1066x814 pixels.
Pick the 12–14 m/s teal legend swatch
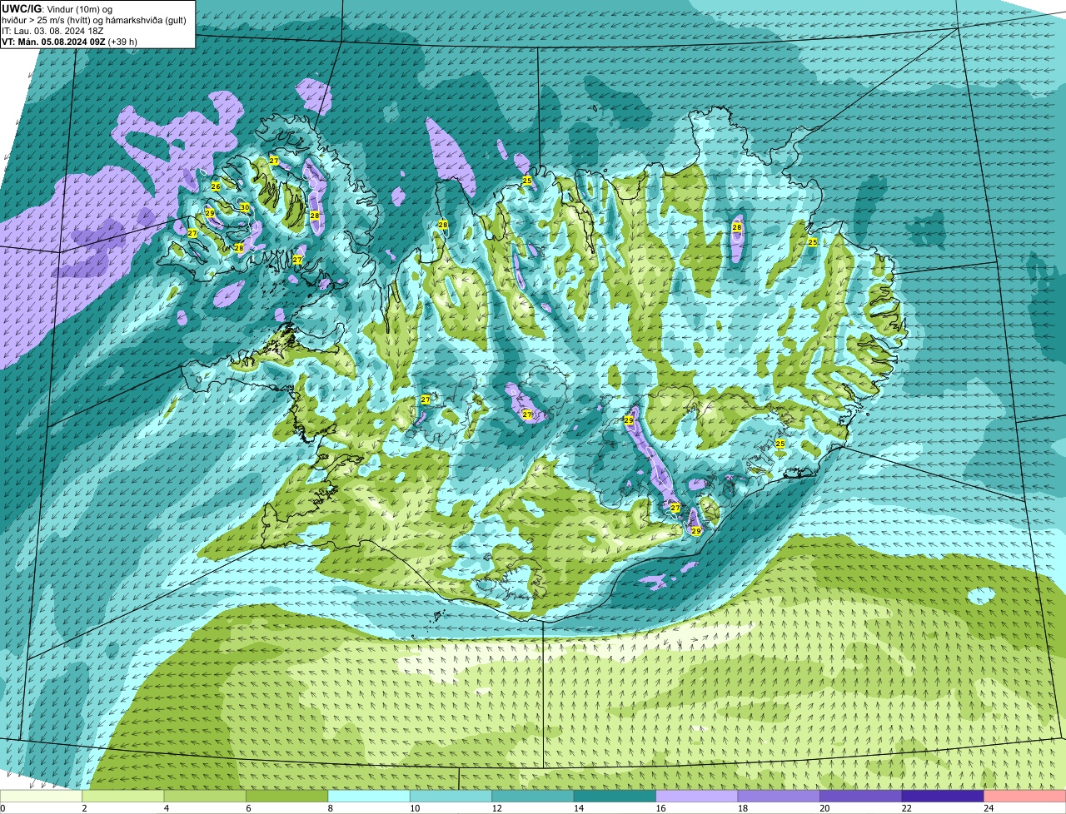point(533,797)
